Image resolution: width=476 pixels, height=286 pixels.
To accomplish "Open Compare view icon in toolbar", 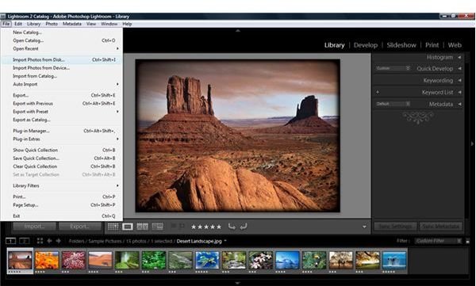I will click(x=142, y=227).
